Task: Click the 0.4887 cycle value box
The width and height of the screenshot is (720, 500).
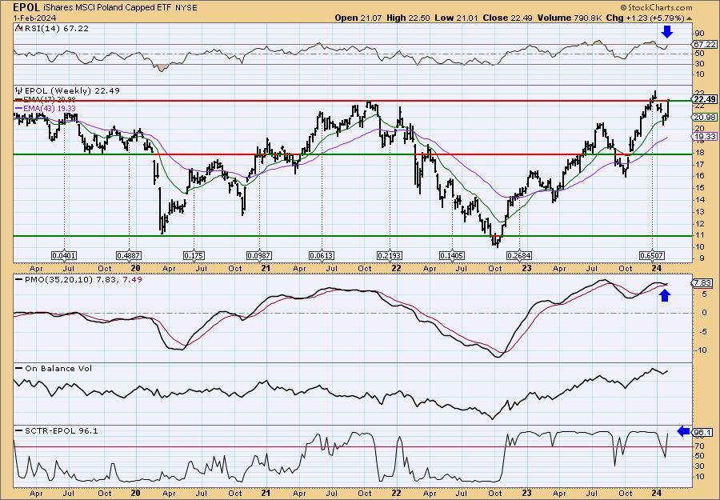Action: pyautogui.click(x=129, y=255)
